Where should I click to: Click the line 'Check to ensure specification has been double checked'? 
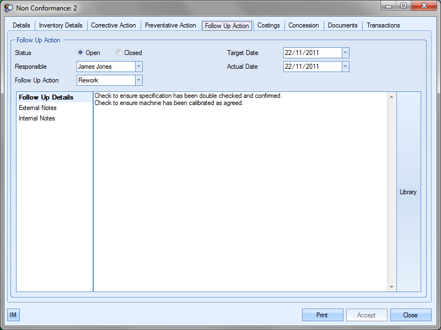tap(188, 96)
